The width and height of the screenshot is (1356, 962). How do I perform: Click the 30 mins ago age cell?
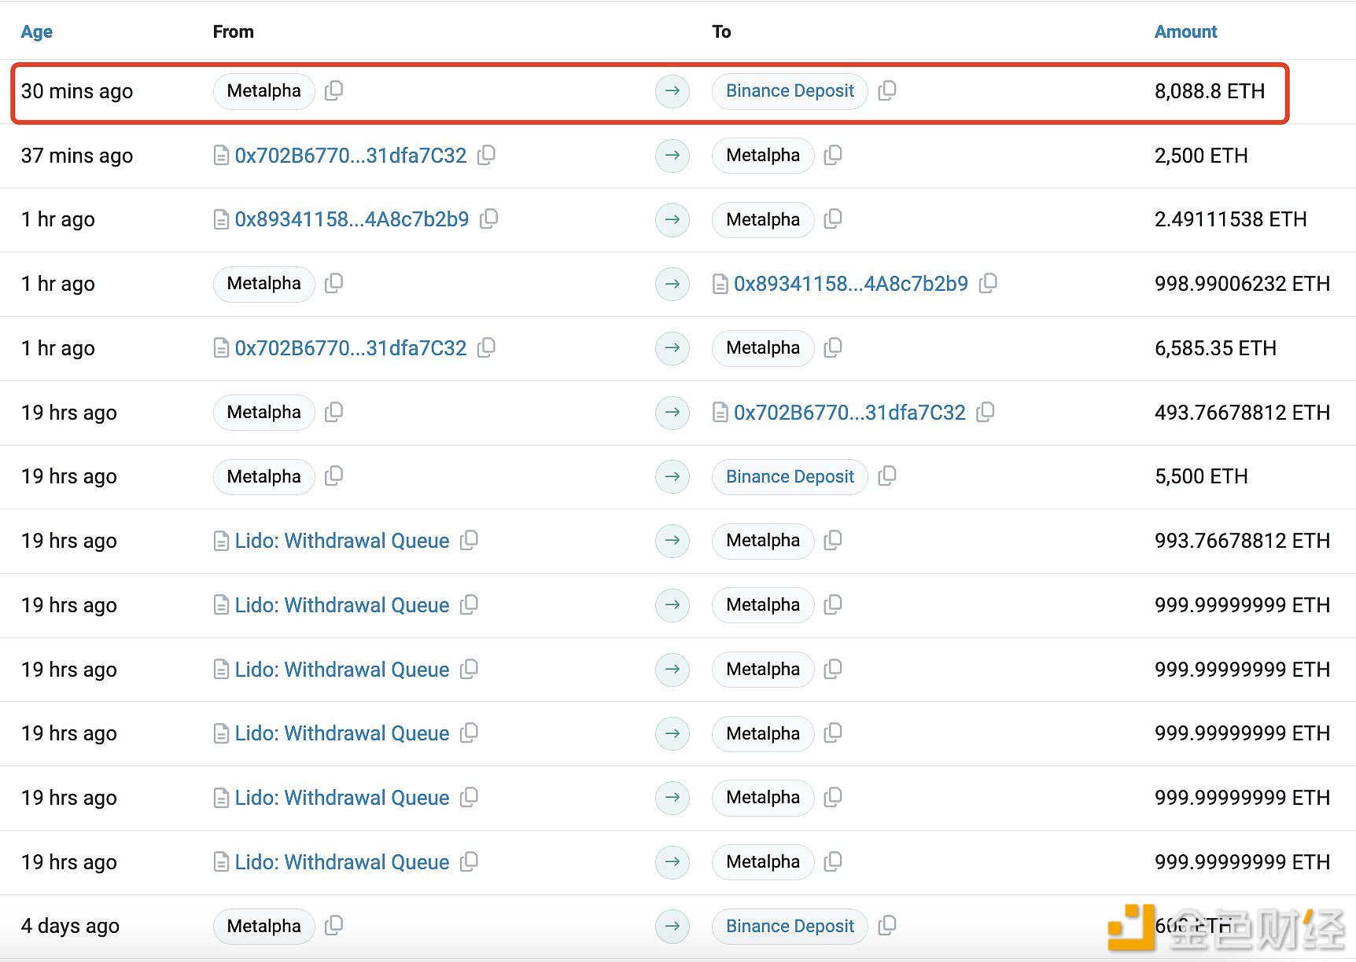click(77, 91)
